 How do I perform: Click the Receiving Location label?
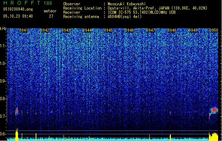(82, 8)
